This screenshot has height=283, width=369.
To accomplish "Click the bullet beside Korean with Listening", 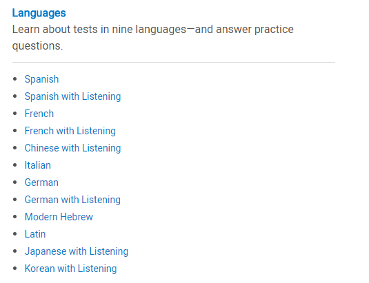I will point(14,269).
